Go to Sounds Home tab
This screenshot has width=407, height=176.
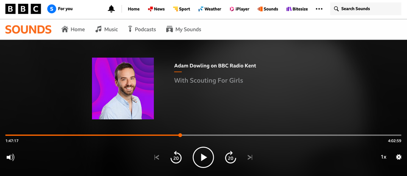[73, 29]
